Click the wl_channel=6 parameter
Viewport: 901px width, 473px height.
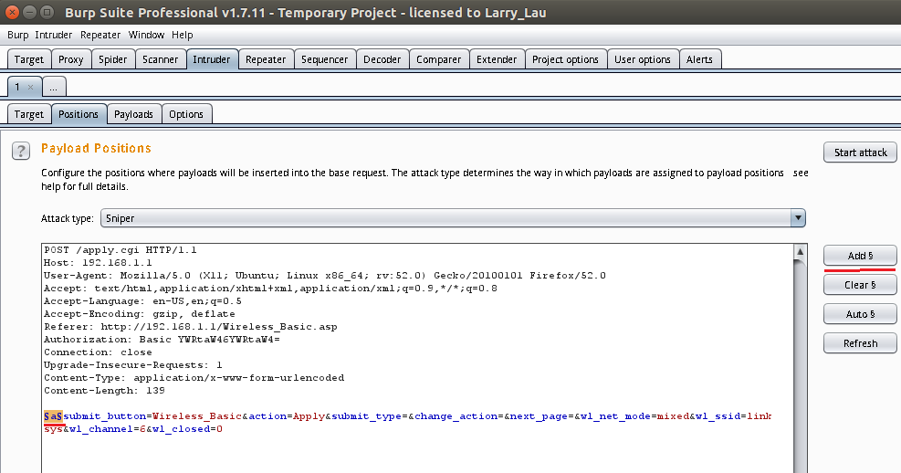click(108, 429)
